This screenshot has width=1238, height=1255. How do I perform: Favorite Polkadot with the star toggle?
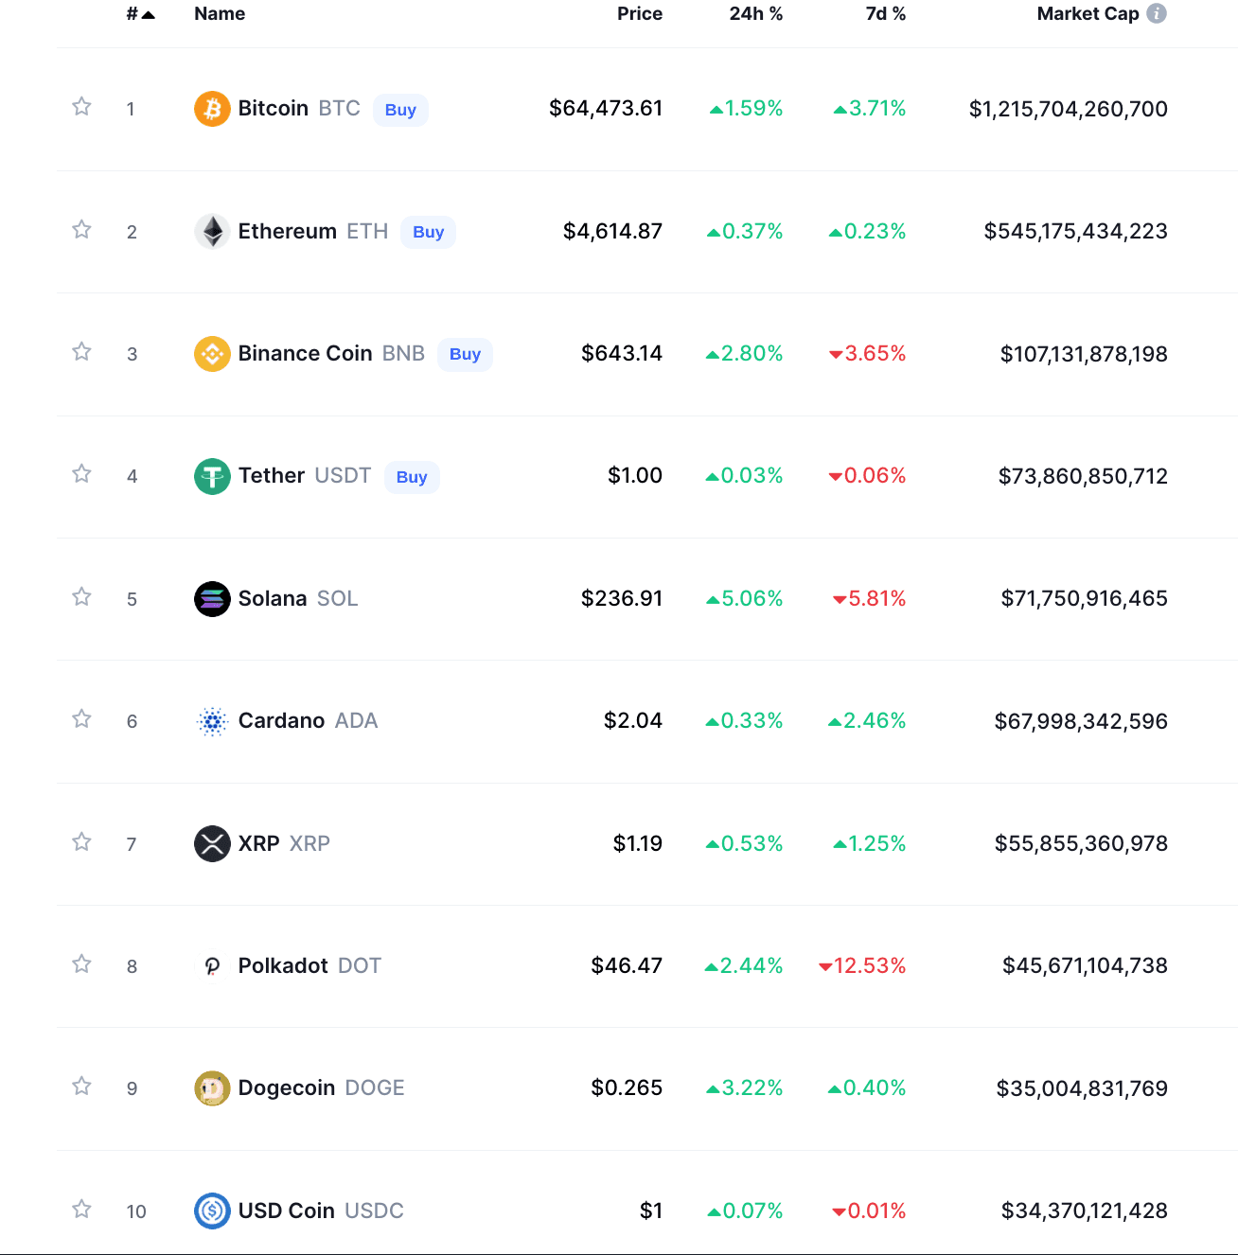tap(82, 963)
